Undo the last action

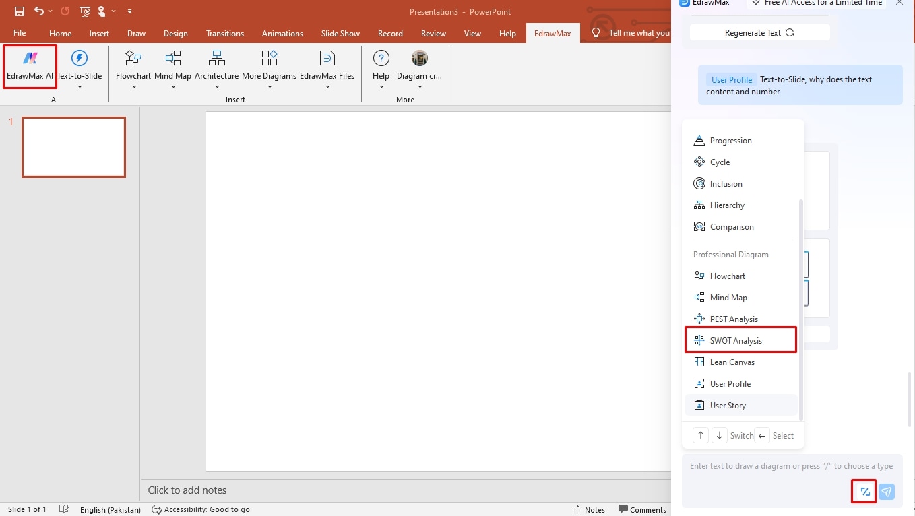pyautogui.click(x=39, y=11)
